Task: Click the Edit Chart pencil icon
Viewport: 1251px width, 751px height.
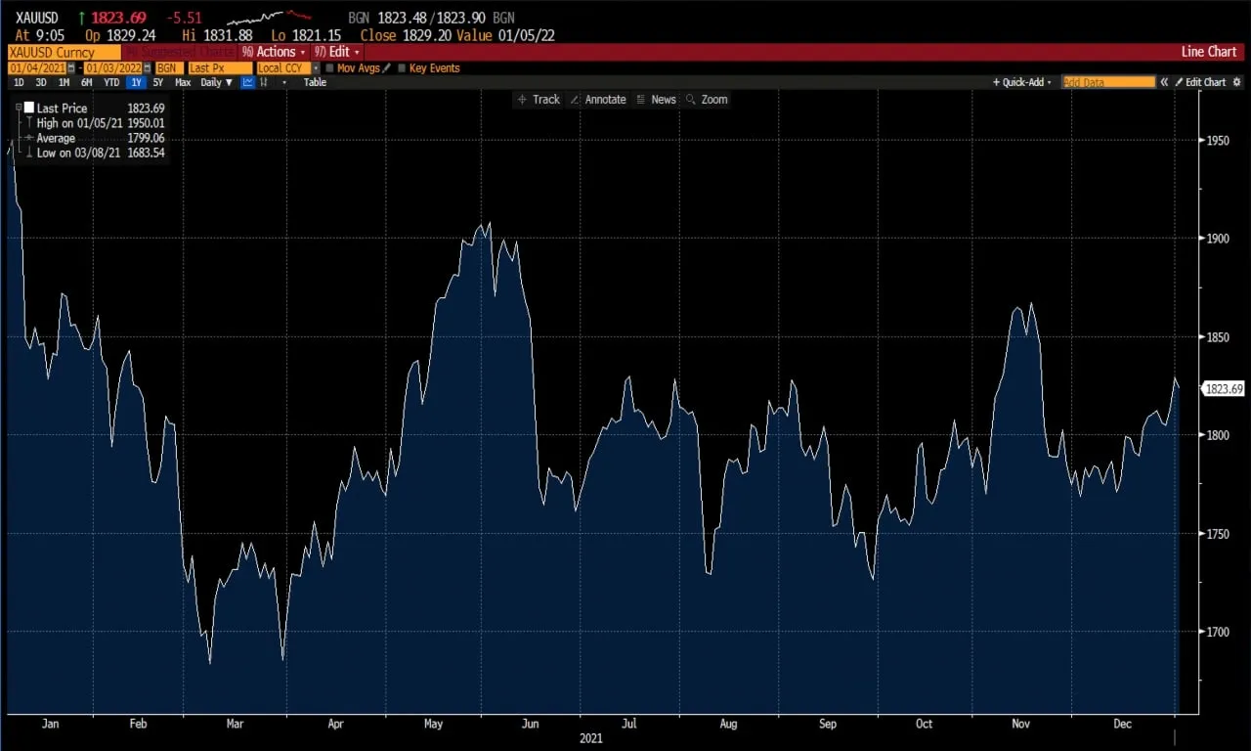Action: point(1179,82)
